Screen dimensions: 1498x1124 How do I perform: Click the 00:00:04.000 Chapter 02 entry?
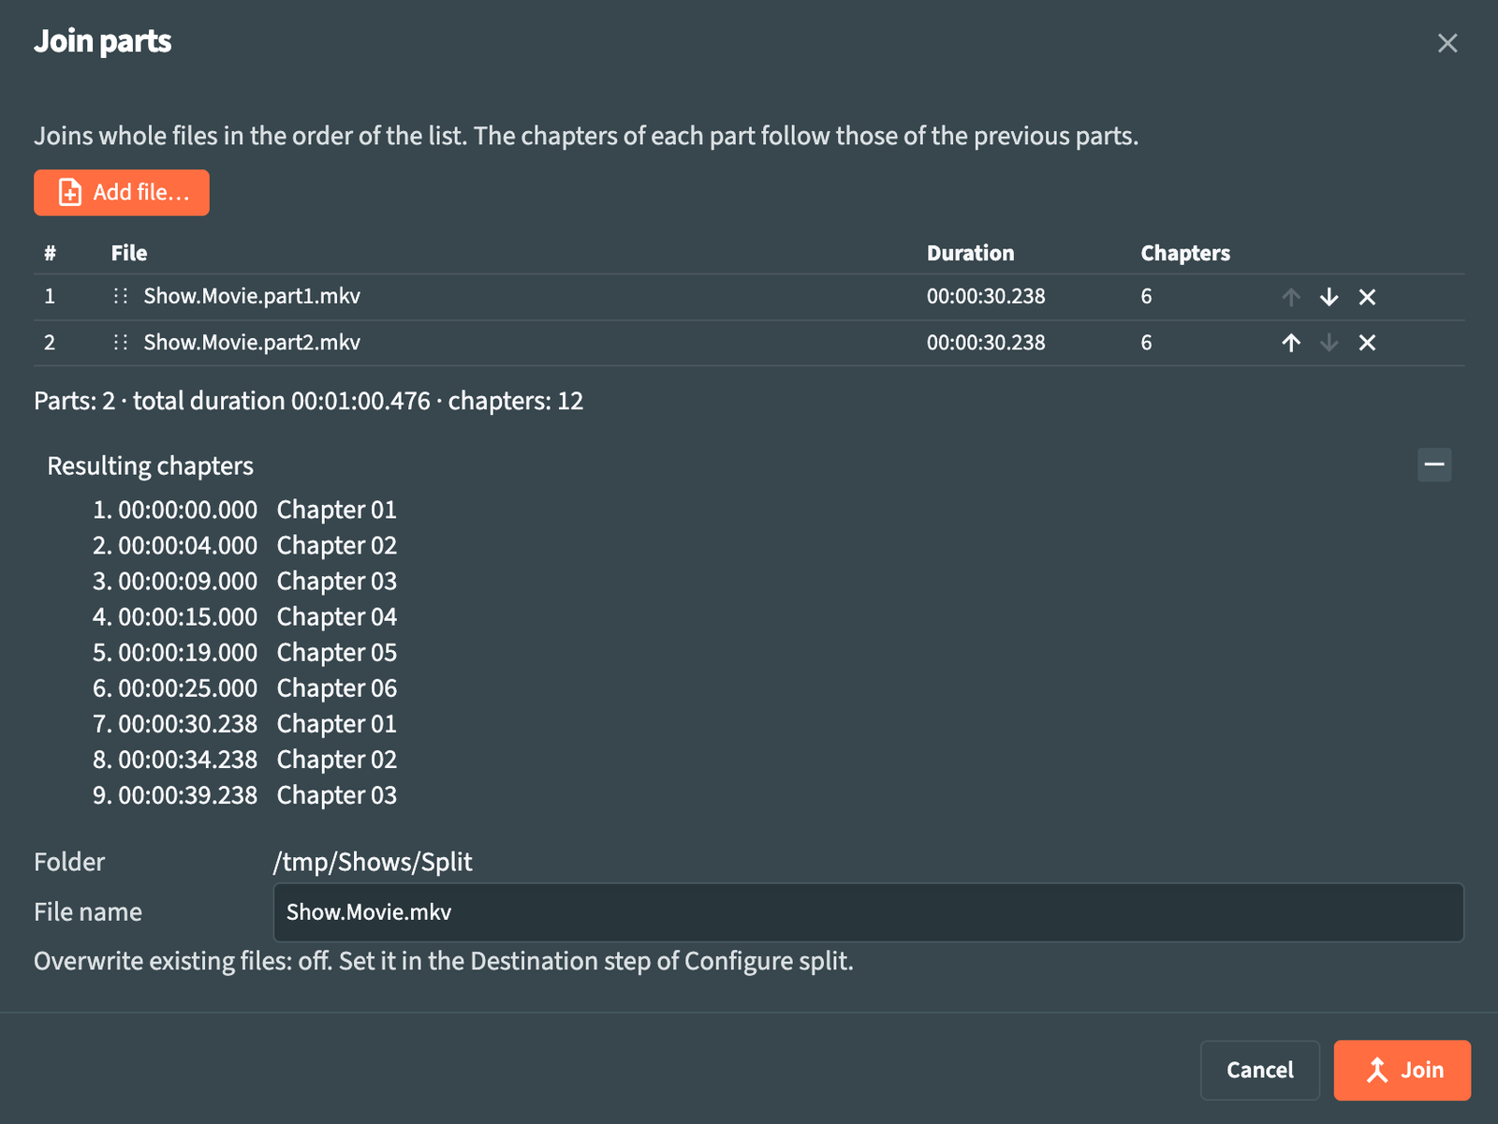click(244, 545)
